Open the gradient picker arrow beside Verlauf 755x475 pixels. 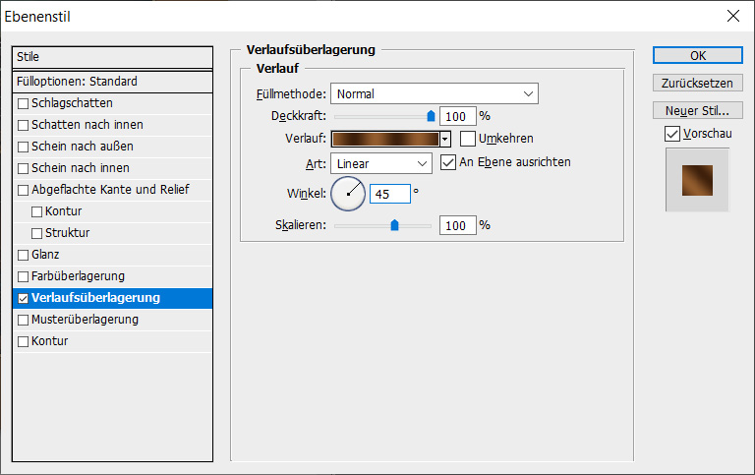[x=445, y=140]
